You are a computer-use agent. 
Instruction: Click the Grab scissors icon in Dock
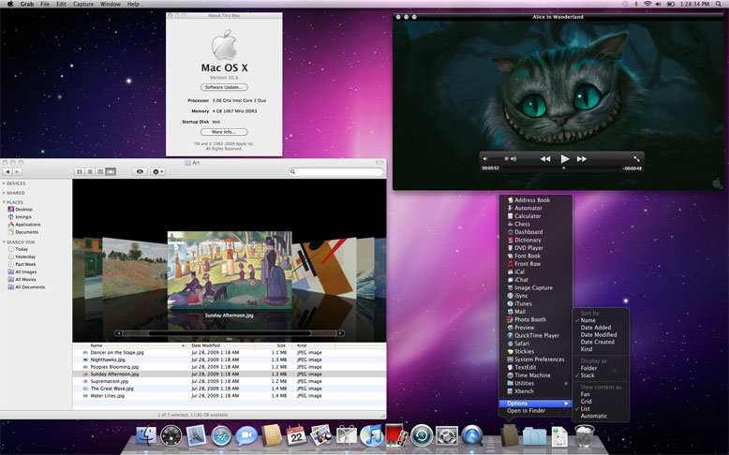[x=347, y=435]
